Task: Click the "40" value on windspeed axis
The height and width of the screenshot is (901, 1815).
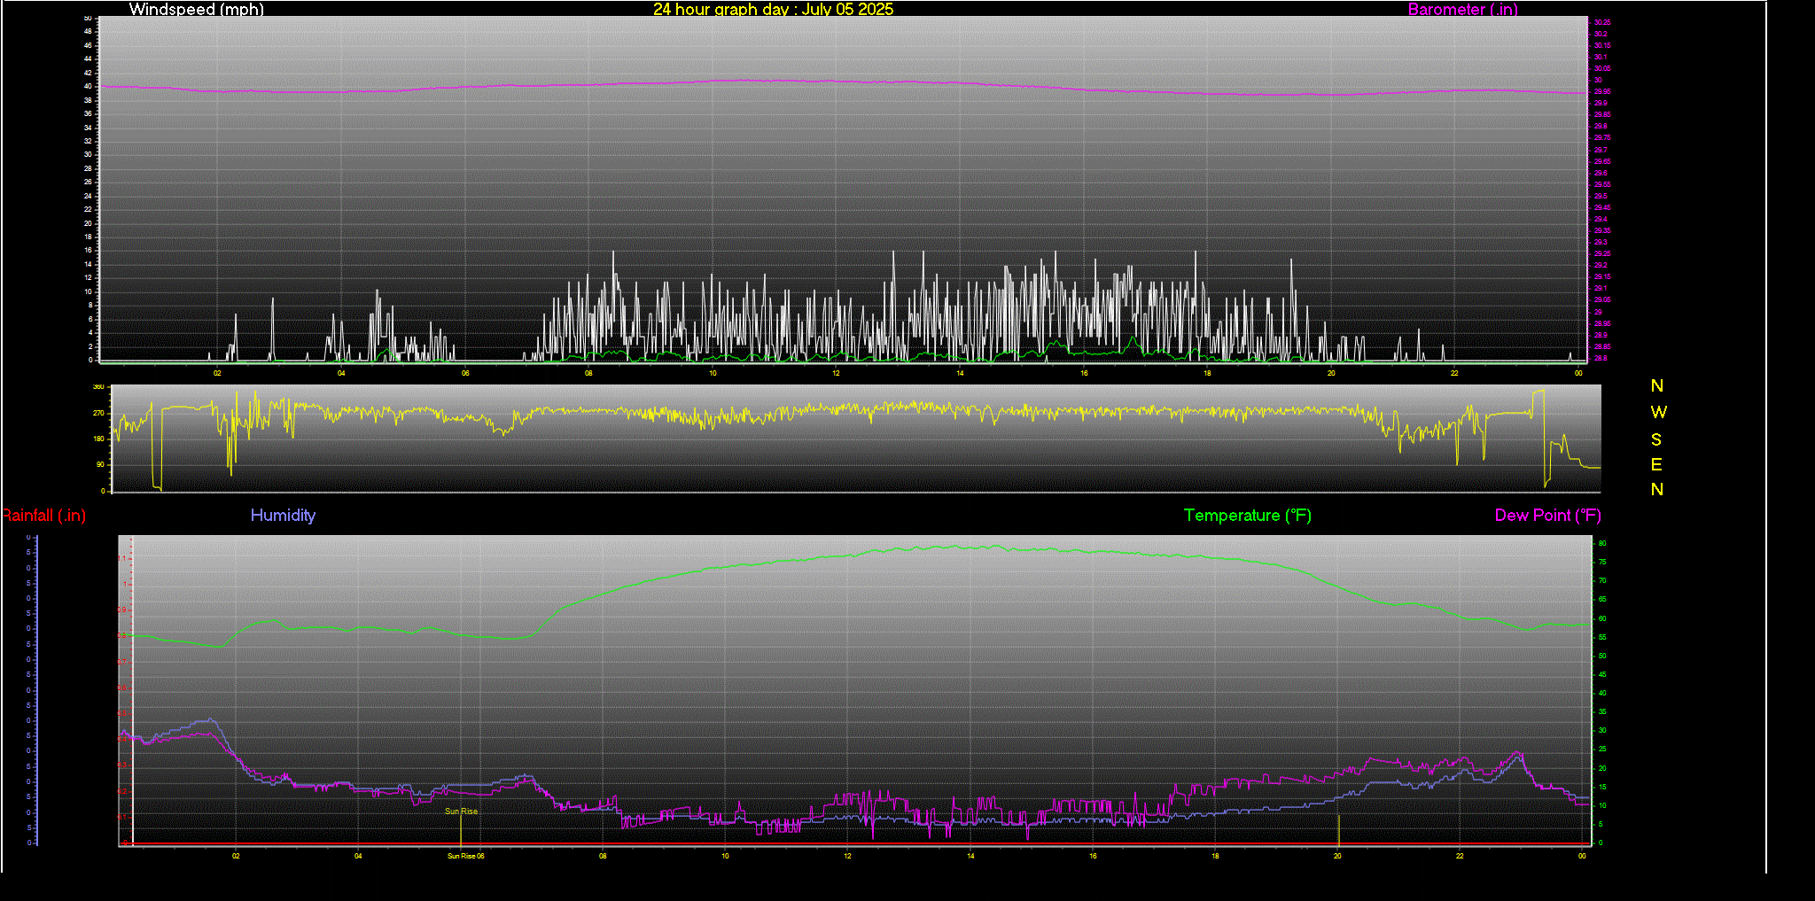Action: coord(88,86)
